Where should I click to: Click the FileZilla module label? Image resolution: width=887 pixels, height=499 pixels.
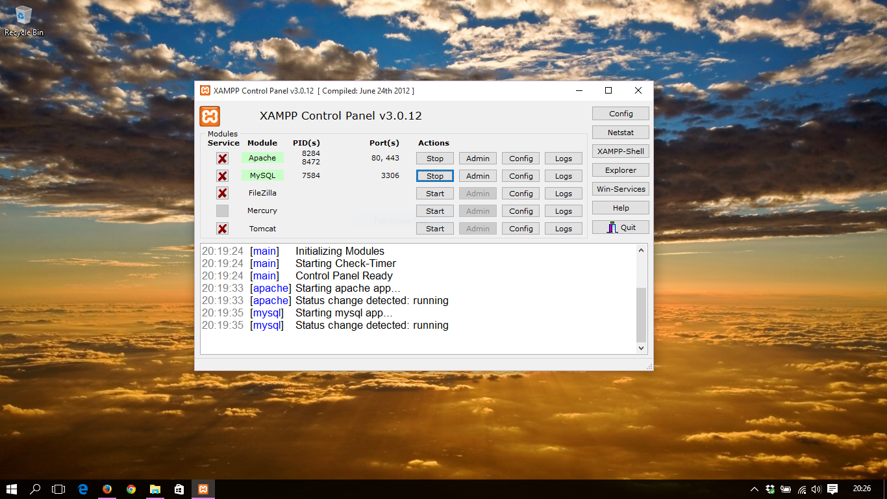click(x=262, y=193)
